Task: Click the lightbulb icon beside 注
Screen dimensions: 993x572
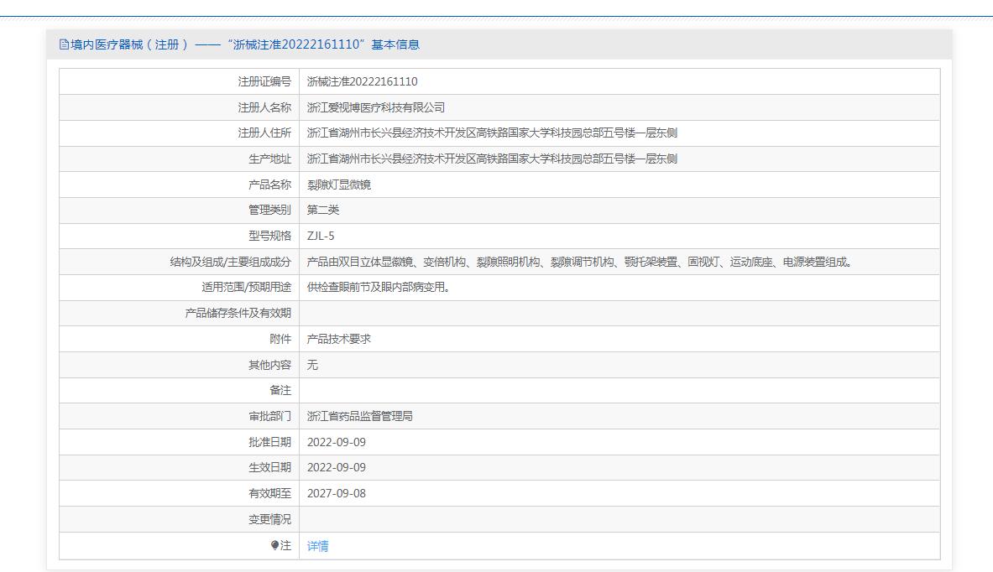Action: point(274,546)
